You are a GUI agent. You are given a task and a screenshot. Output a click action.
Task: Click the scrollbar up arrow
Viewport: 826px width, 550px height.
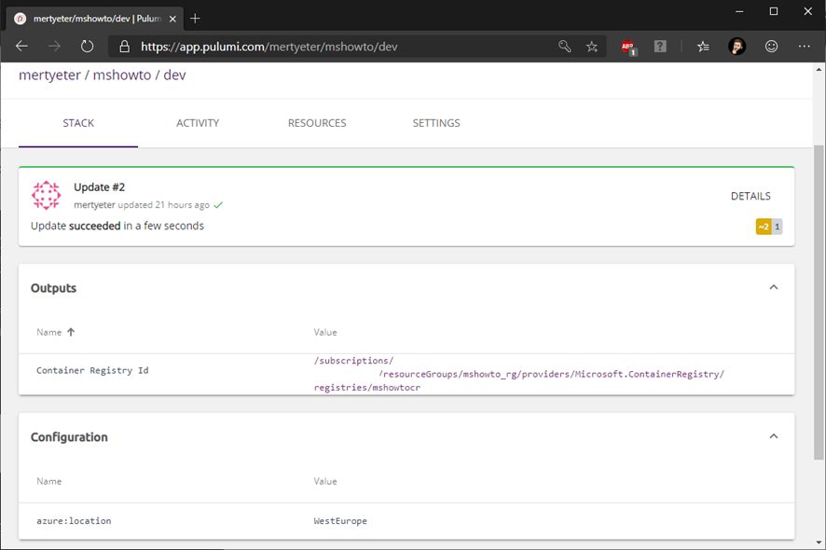pyautogui.click(x=819, y=69)
